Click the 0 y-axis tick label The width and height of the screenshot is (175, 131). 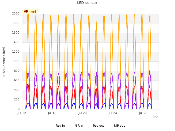pyautogui.click(x=19, y=109)
